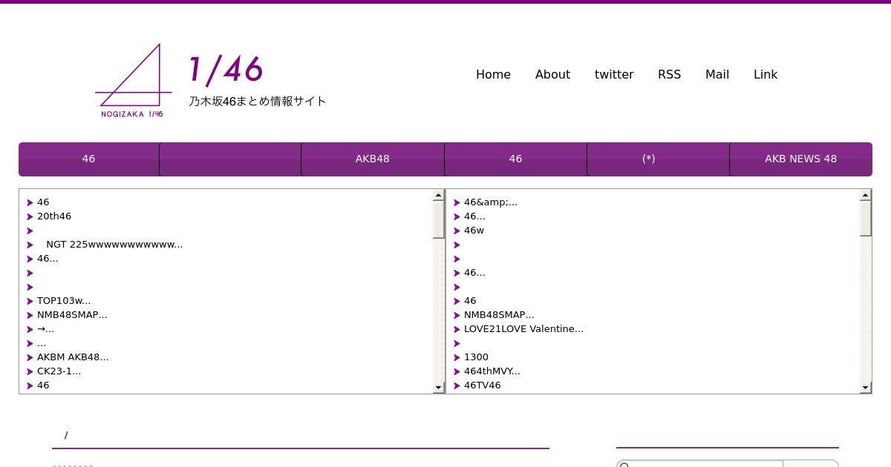891x467 pixels.
Task: Select the AKB48 purple tab
Action: click(373, 159)
